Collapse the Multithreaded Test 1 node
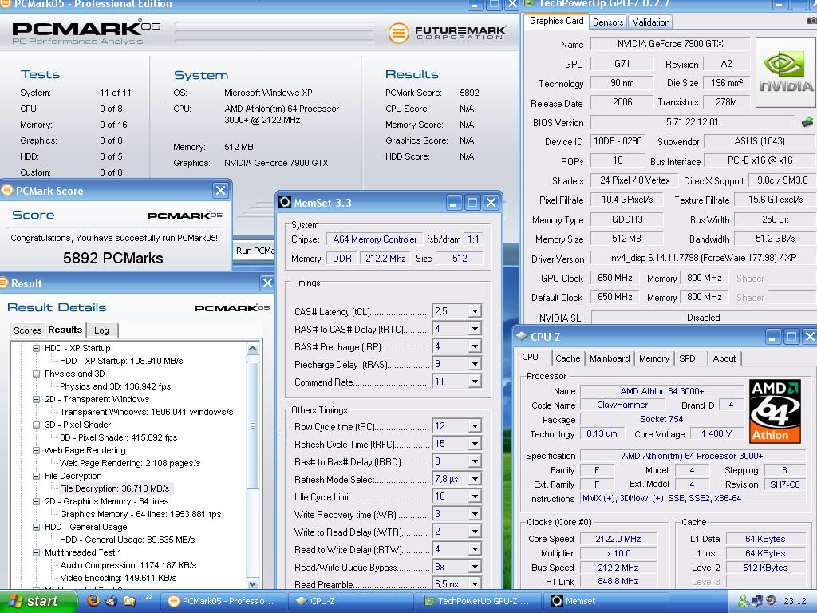The image size is (817, 613). (36, 552)
